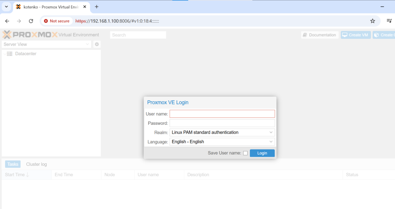
Task: Click the Datacenter server icon
Action: [10, 54]
